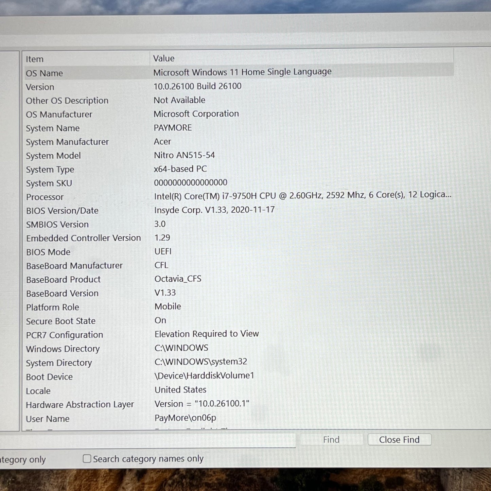Screen dimensions: 491x491
Task: Click the Octavia_CFS value
Action: point(178,279)
